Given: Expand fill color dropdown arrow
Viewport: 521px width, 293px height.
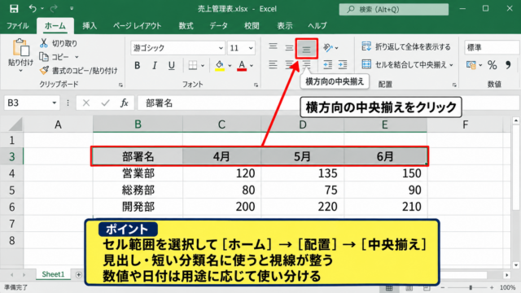Looking at the screenshot, I should pos(230,66).
